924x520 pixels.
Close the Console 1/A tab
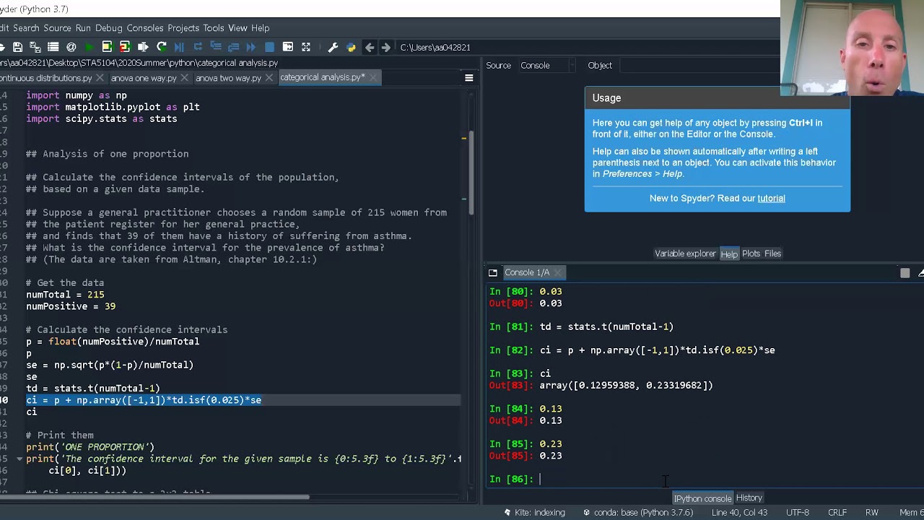[x=559, y=272]
